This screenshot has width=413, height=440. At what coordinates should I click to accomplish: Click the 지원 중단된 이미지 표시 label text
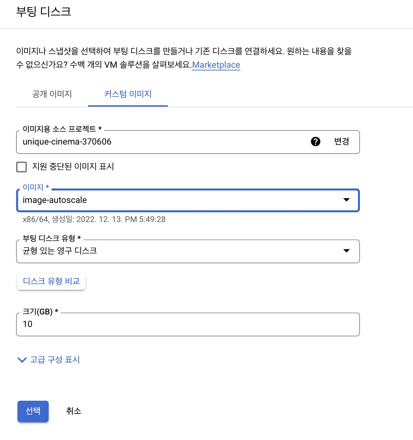(x=73, y=167)
